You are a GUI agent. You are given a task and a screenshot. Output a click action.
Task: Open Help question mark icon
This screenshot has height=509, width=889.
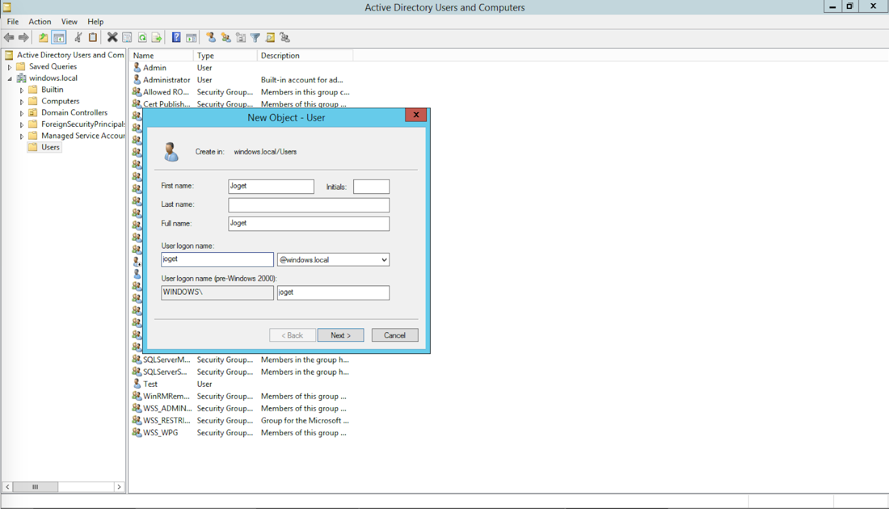pyautogui.click(x=176, y=37)
